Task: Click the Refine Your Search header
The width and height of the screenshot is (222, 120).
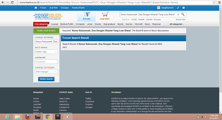Action: click(46, 31)
